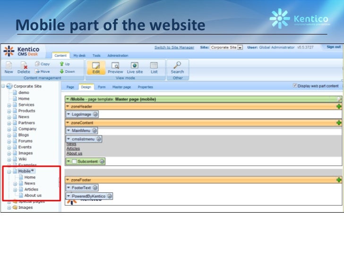Switch to the Properties tab
Screen dimensions: 344x258
[145, 87]
